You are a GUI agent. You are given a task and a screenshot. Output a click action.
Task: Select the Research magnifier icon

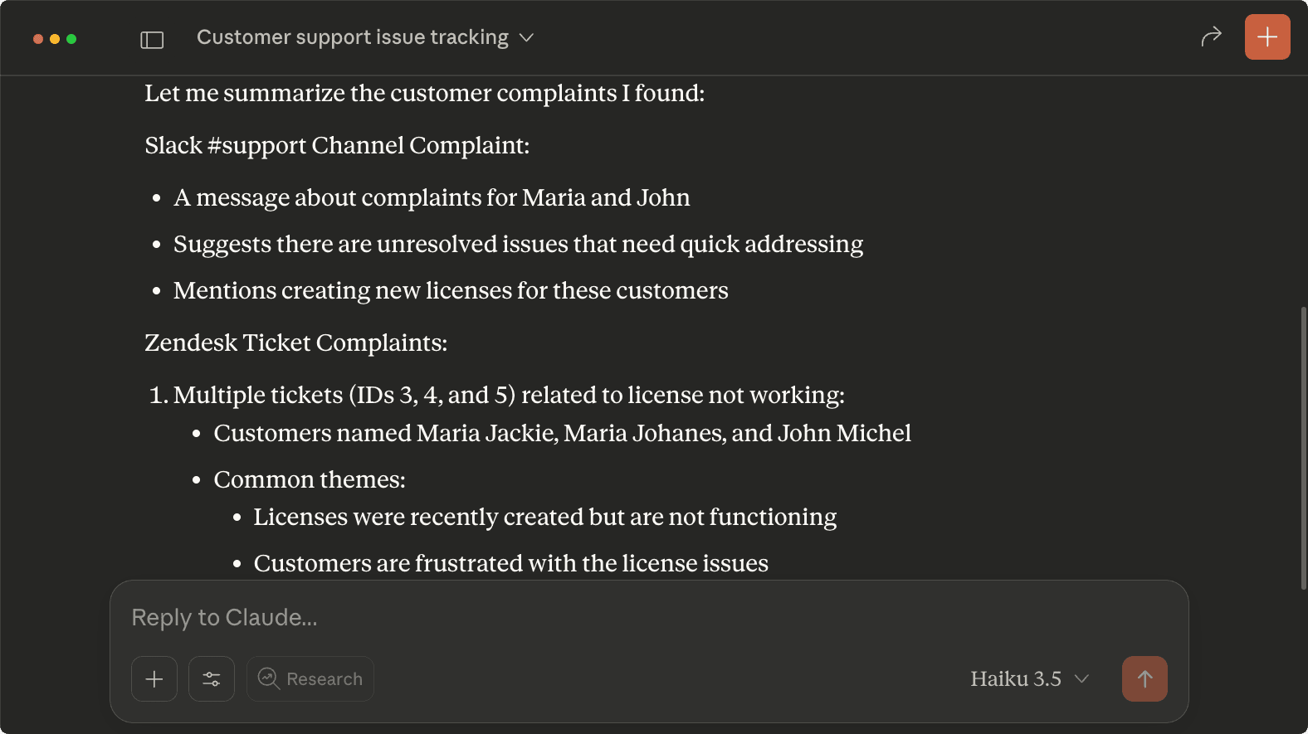pos(267,678)
